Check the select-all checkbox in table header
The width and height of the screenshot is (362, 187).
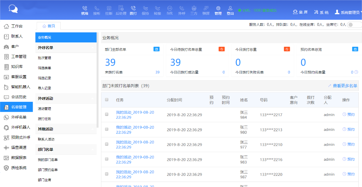pyautogui.click(x=106, y=100)
